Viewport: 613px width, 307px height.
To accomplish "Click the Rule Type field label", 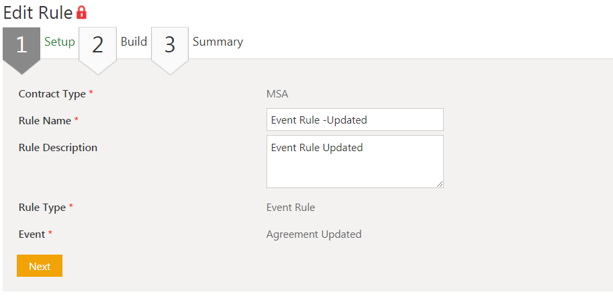I will (x=42, y=208).
